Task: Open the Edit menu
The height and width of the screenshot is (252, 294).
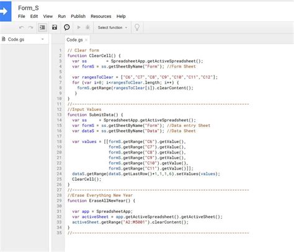Action: (x=34, y=16)
